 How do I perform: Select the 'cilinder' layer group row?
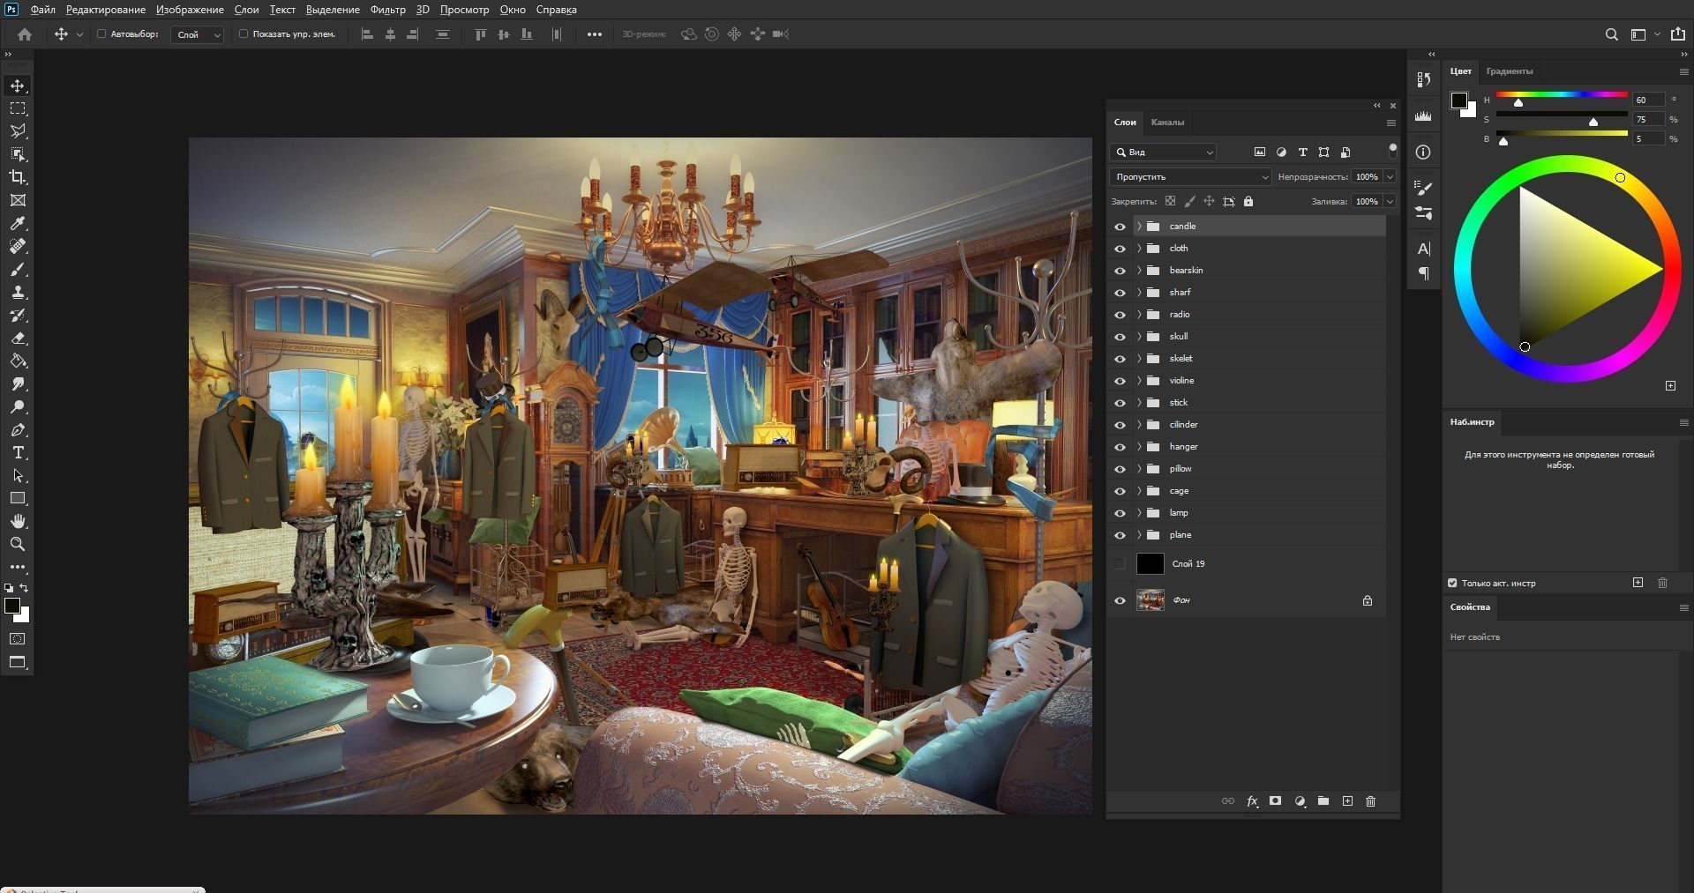point(1259,425)
